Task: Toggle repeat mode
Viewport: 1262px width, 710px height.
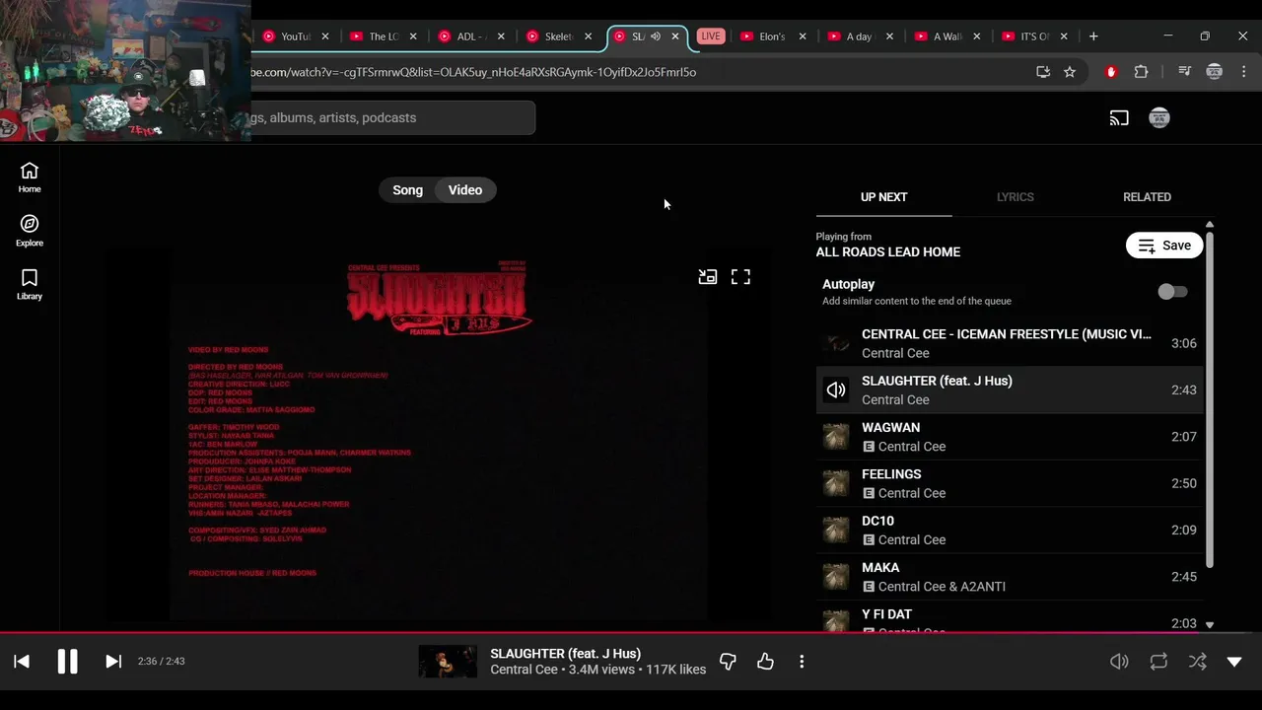Action: tap(1158, 662)
